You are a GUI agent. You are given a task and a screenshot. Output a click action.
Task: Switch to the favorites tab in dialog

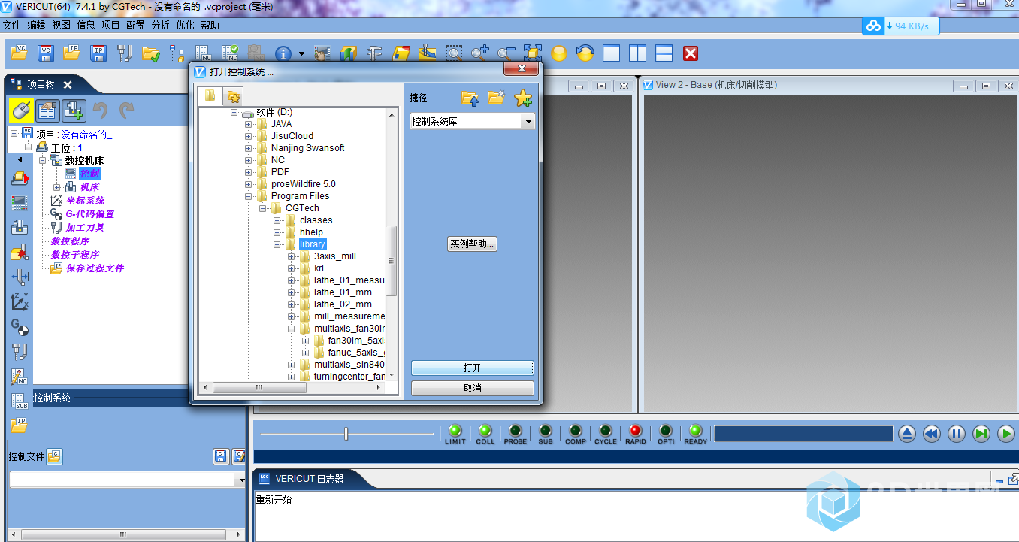click(x=234, y=96)
